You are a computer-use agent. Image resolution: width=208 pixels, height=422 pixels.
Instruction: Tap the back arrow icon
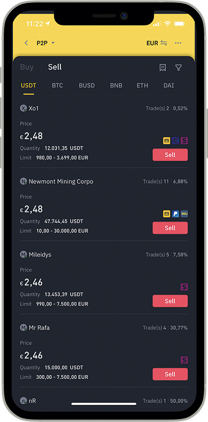click(26, 43)
